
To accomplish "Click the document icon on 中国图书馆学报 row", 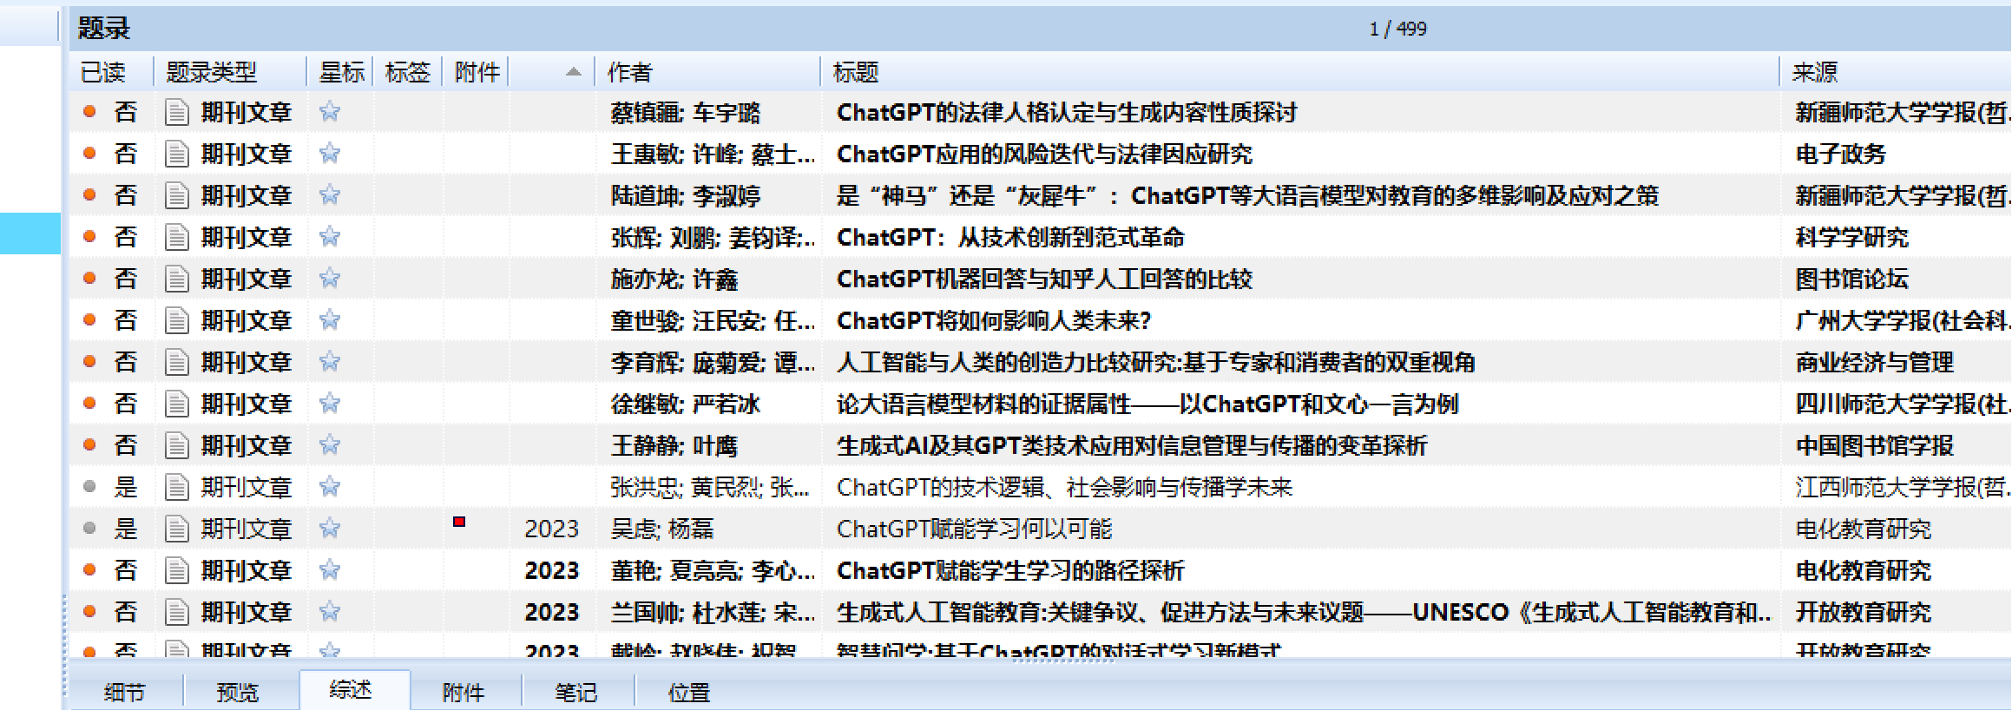I will [177, 445].
